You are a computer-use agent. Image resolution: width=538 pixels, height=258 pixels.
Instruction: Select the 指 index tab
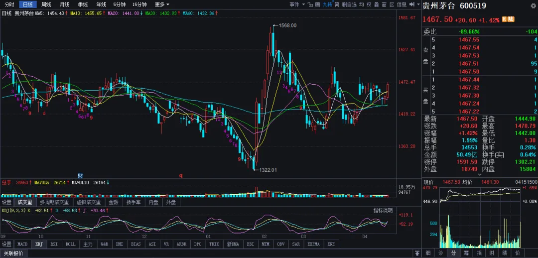point(479,253)
